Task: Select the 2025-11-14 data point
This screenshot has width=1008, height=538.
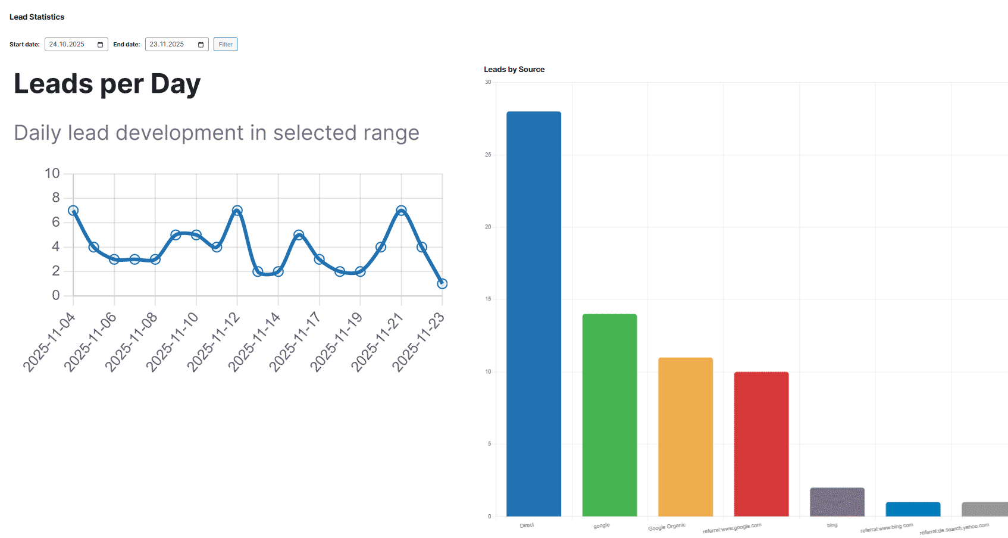Action: [x=278, y=271]
